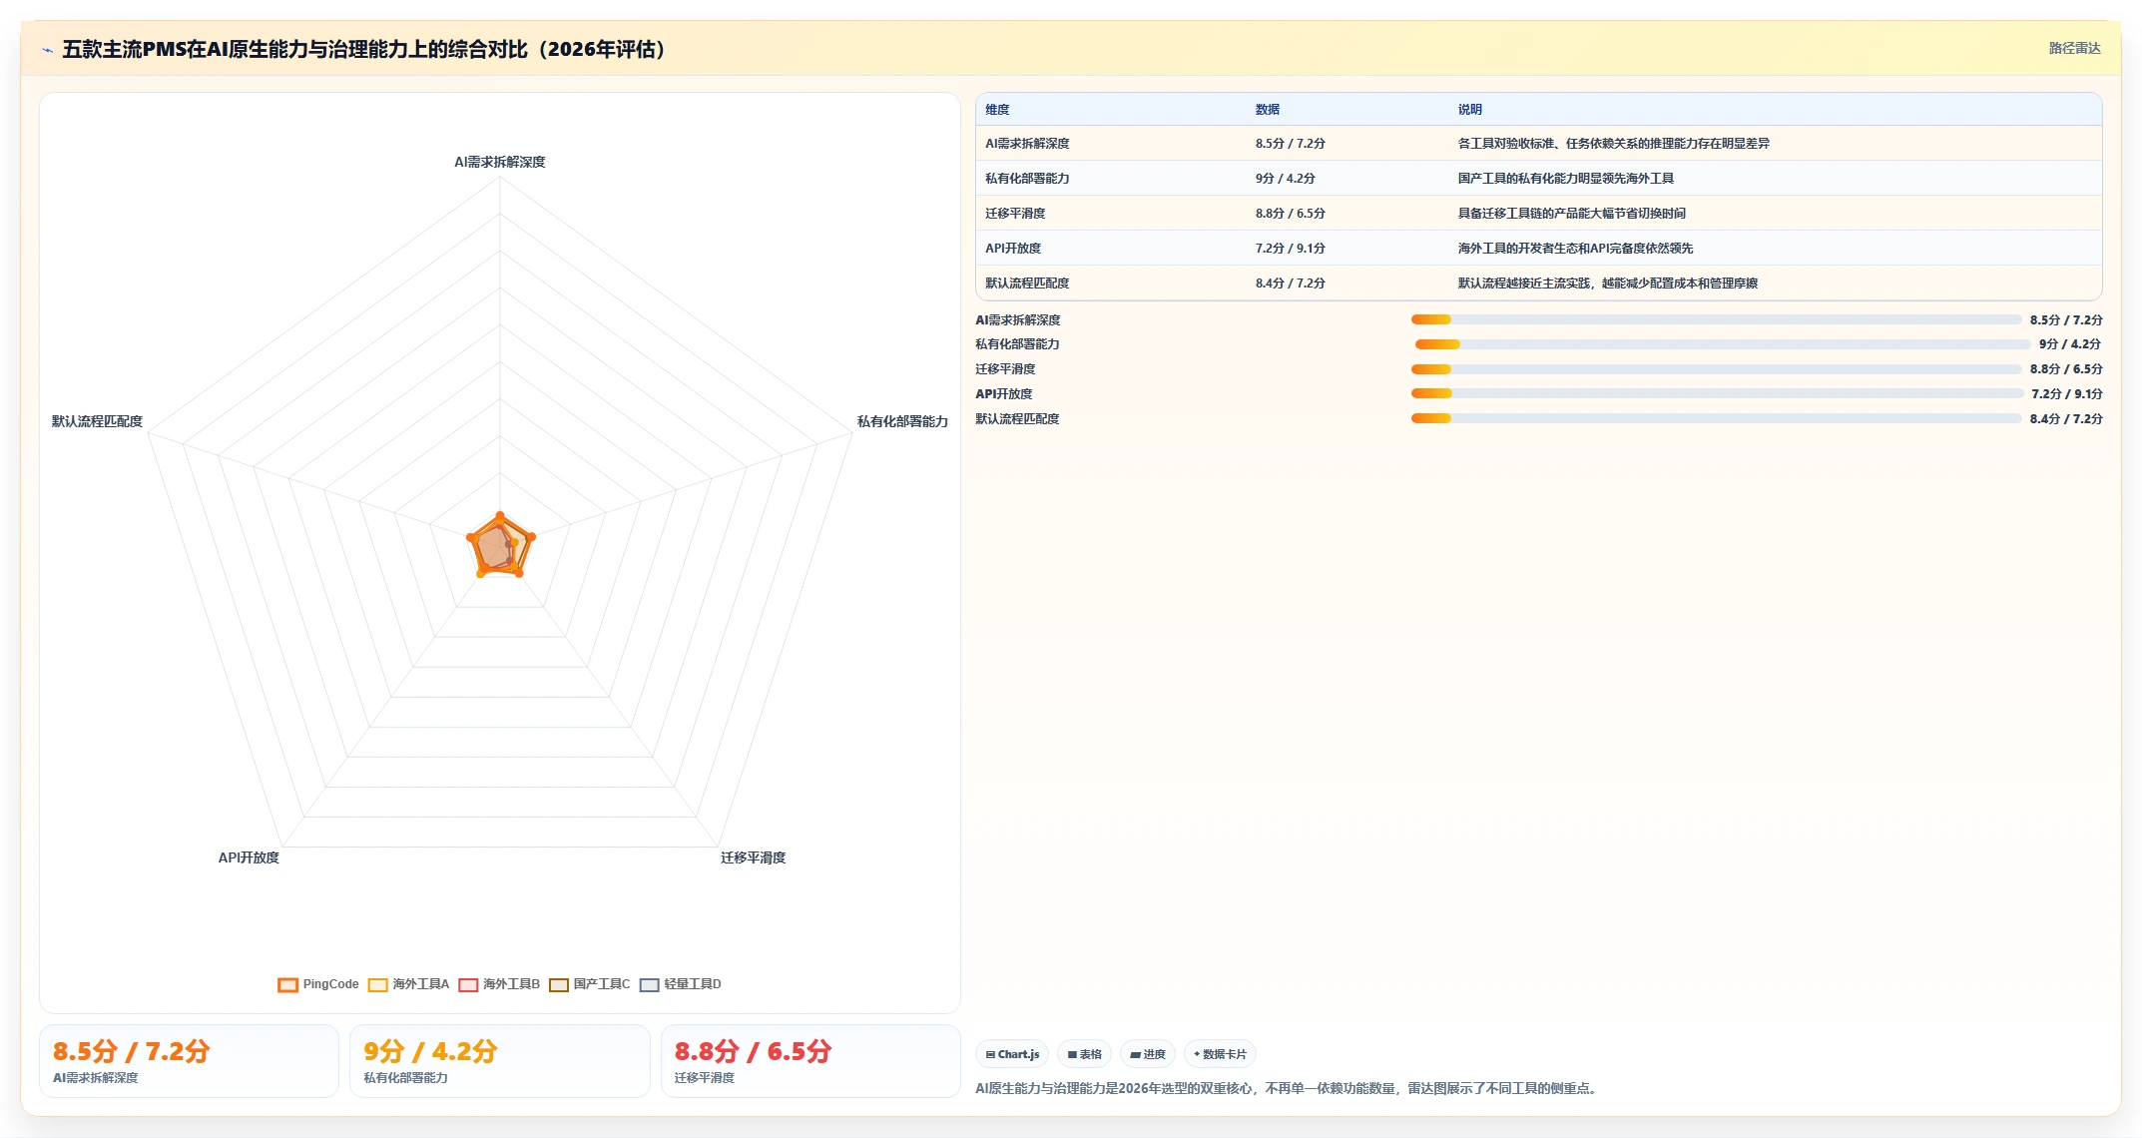
Task: Click the 迁移平滑度 progress bar
Action: pos(1716,369)
